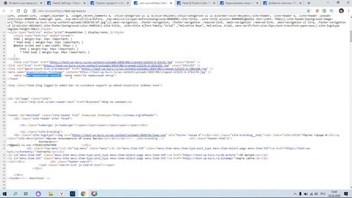Open microphone icon in system tray
Image resolution: width=352 pixels, height=198 pixels.
[300, 194]
